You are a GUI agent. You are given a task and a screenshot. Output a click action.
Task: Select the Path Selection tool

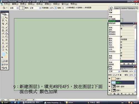point(3,40)
